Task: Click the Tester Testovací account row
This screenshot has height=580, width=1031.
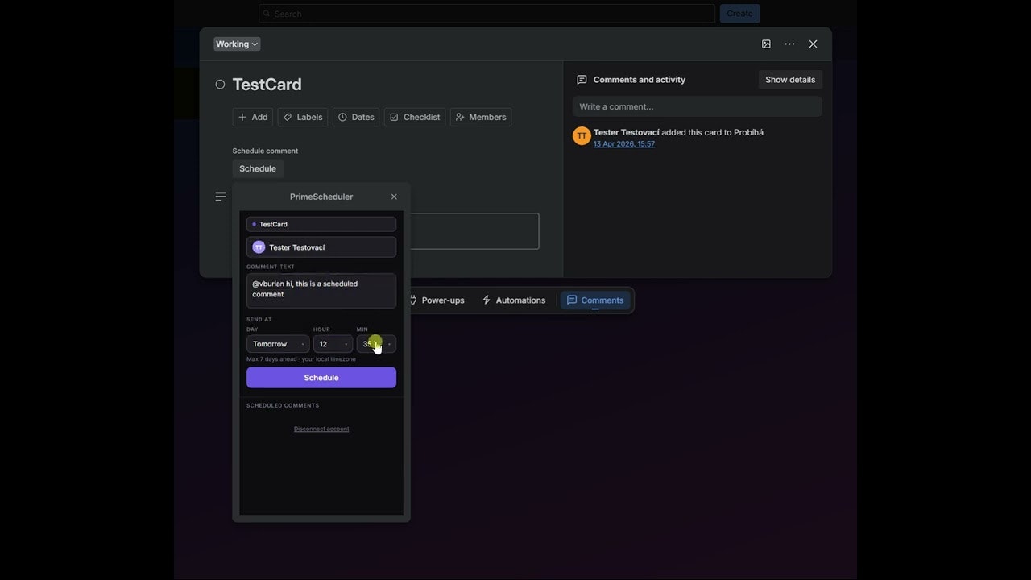Action: [x=321, y=247]
